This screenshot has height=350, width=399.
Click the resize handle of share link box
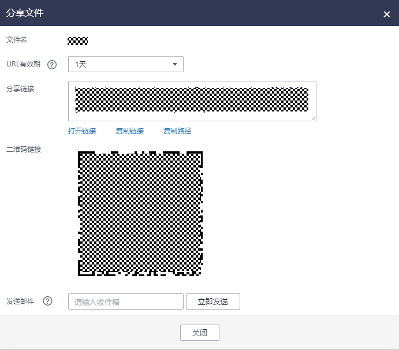313,118
